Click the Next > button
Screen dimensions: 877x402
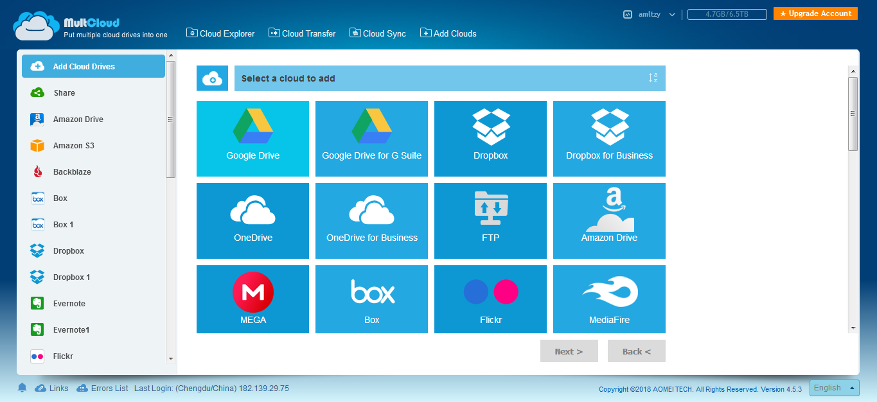tap(569, 351)
